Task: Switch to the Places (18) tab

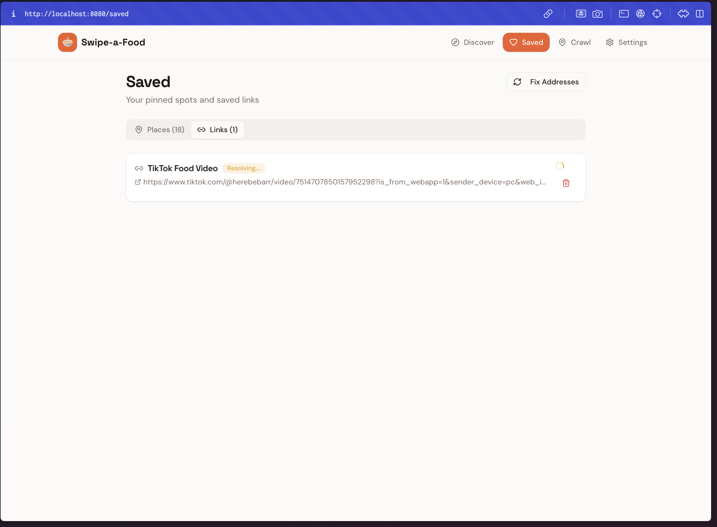Action: tap(159, 130)
